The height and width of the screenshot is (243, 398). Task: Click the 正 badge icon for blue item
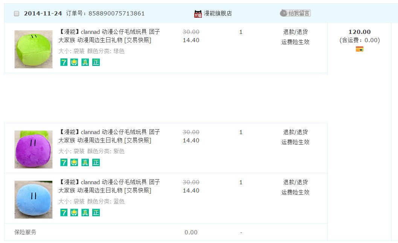coord(96,212)
